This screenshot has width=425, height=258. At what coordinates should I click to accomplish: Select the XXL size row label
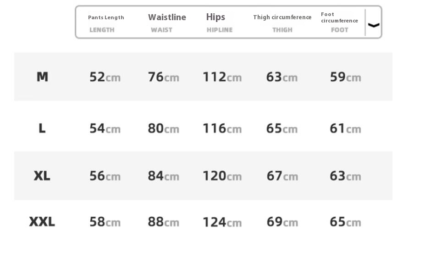(42, 222)
